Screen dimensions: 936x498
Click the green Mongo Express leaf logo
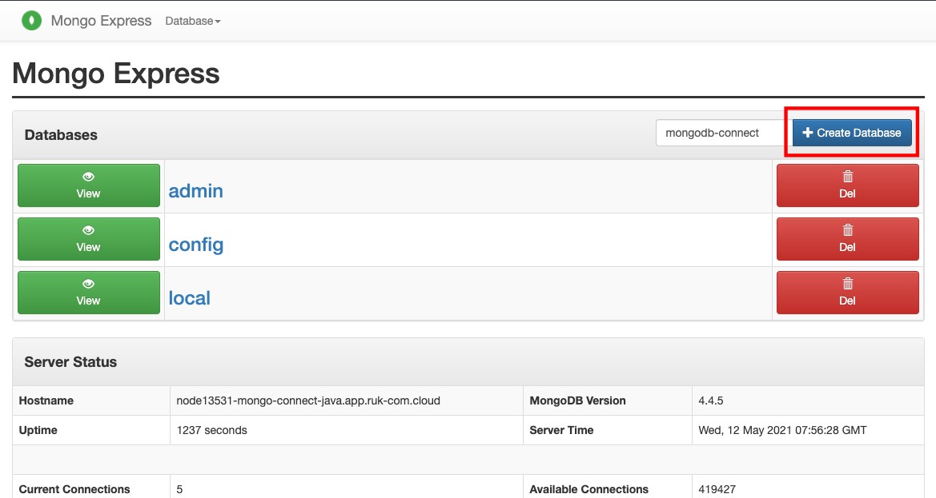[32, 20]
